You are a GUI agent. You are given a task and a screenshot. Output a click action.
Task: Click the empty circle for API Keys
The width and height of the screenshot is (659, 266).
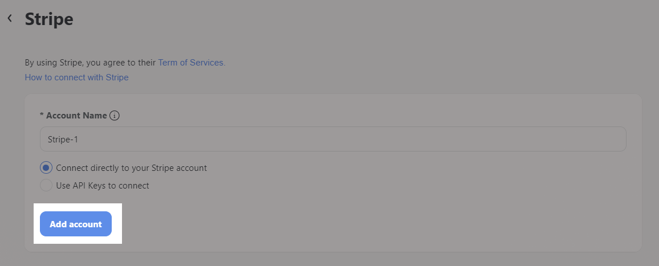46,185
